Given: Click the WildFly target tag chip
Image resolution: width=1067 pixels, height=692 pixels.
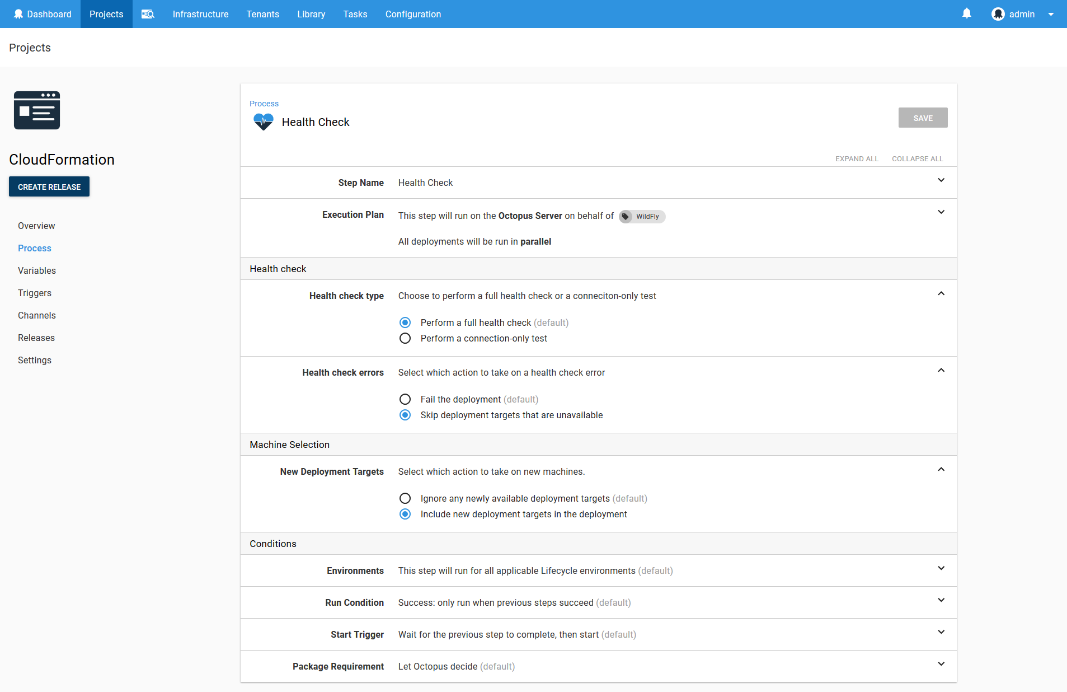Looking at the screenshot, I should point(641,216).
